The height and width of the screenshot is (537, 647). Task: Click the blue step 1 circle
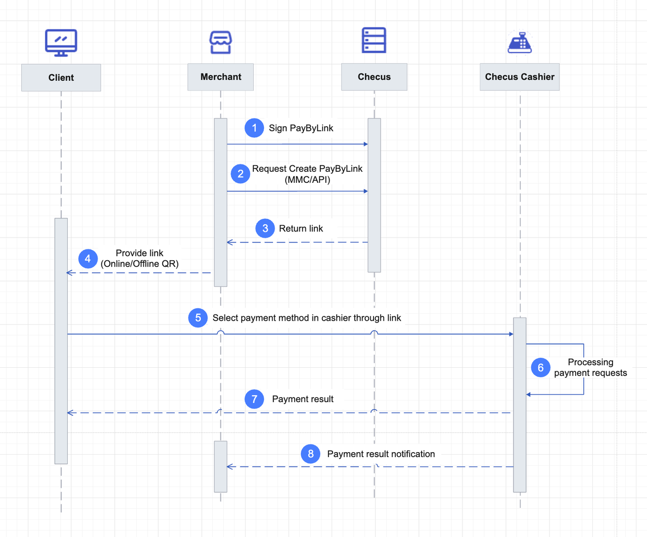coord(254,128)
